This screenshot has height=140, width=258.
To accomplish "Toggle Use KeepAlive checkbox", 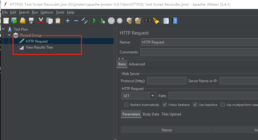I will coord(195,105).
